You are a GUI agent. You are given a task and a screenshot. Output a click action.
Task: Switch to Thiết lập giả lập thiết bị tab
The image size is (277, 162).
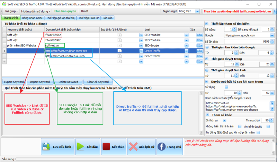(60, 18)
